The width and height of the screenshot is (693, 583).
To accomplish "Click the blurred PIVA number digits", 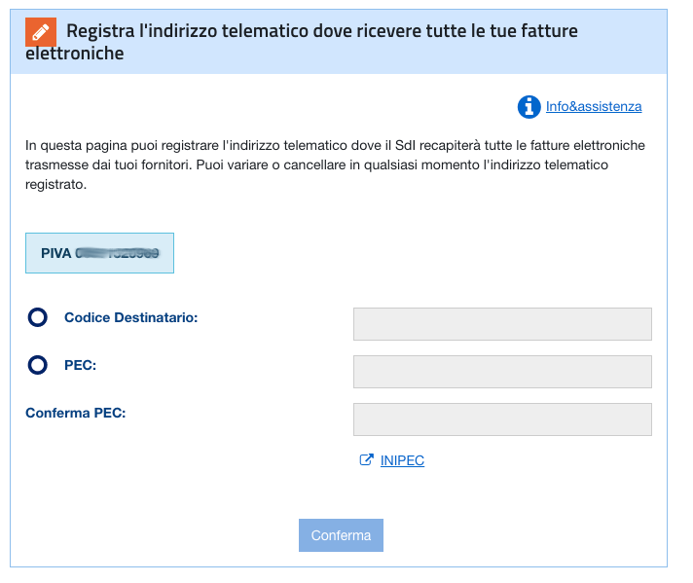I will coord(117,253).
